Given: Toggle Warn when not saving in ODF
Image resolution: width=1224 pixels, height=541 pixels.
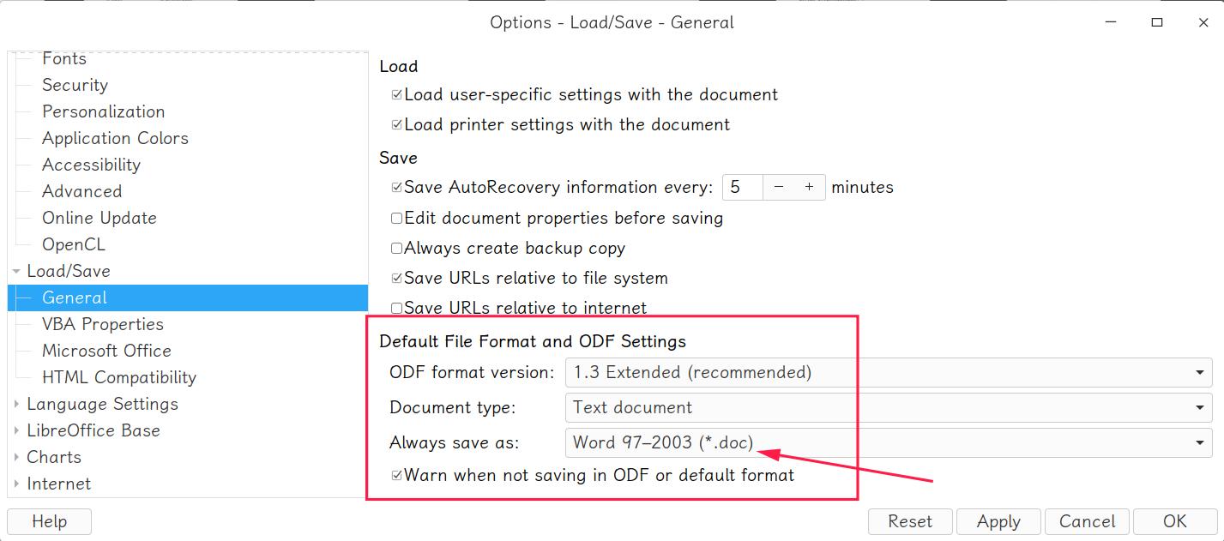Looking at the screenshot, I should tap(396, 475).
